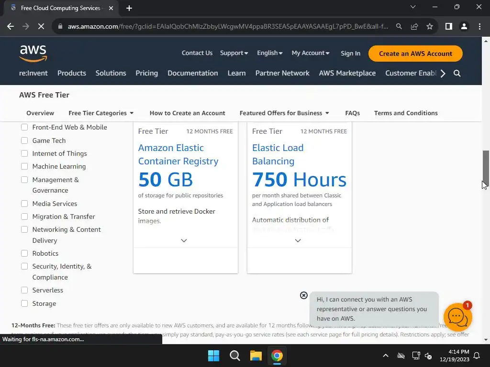The image size is (490, 367).
Task: Open the Windows Start menu
Action: coord(214,356)
